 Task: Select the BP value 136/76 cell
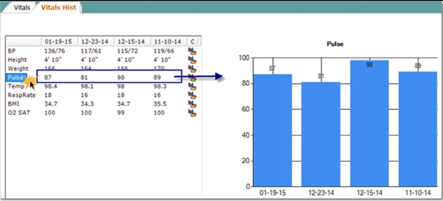[x=55, y=50]
